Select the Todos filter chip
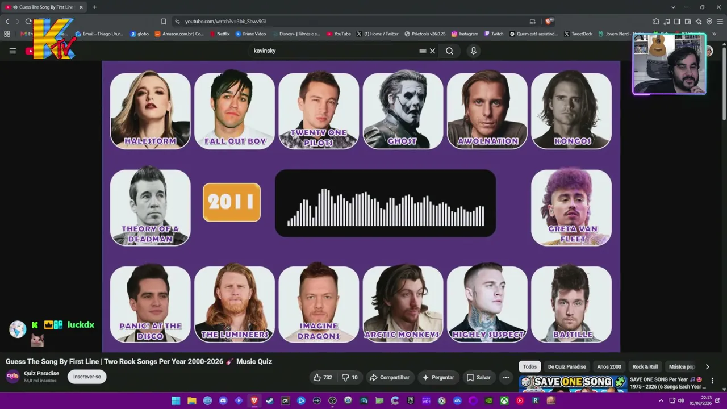The width and height of the screenshot is (727, 409). pos(530,367)
